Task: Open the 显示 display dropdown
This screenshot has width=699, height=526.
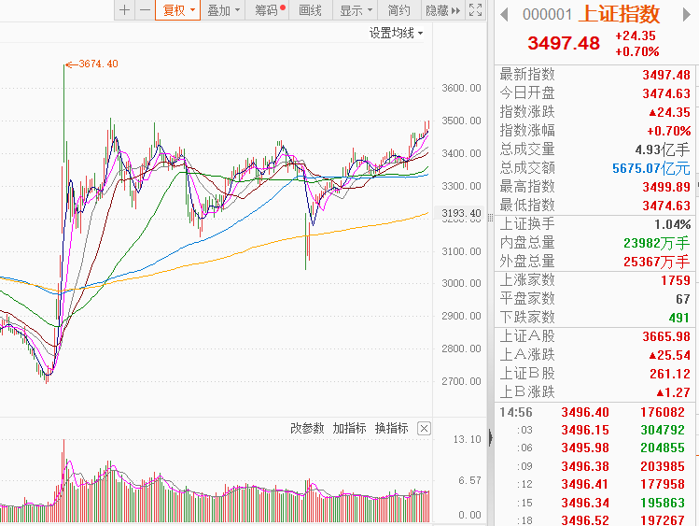Action: [x=356, y=10]
